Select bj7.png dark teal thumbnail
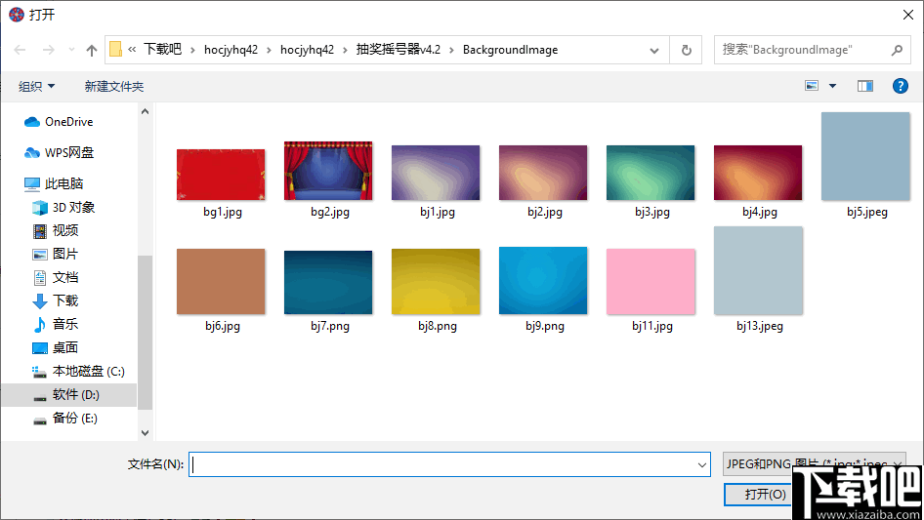Screen dimensions: 924x520 pos(328,283)
